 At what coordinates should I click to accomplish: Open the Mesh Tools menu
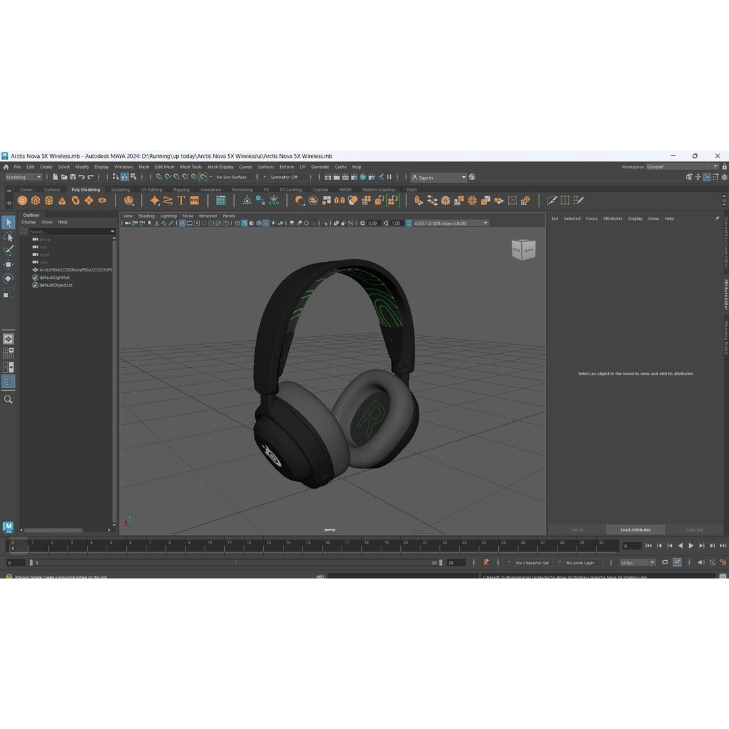point(190,167)
